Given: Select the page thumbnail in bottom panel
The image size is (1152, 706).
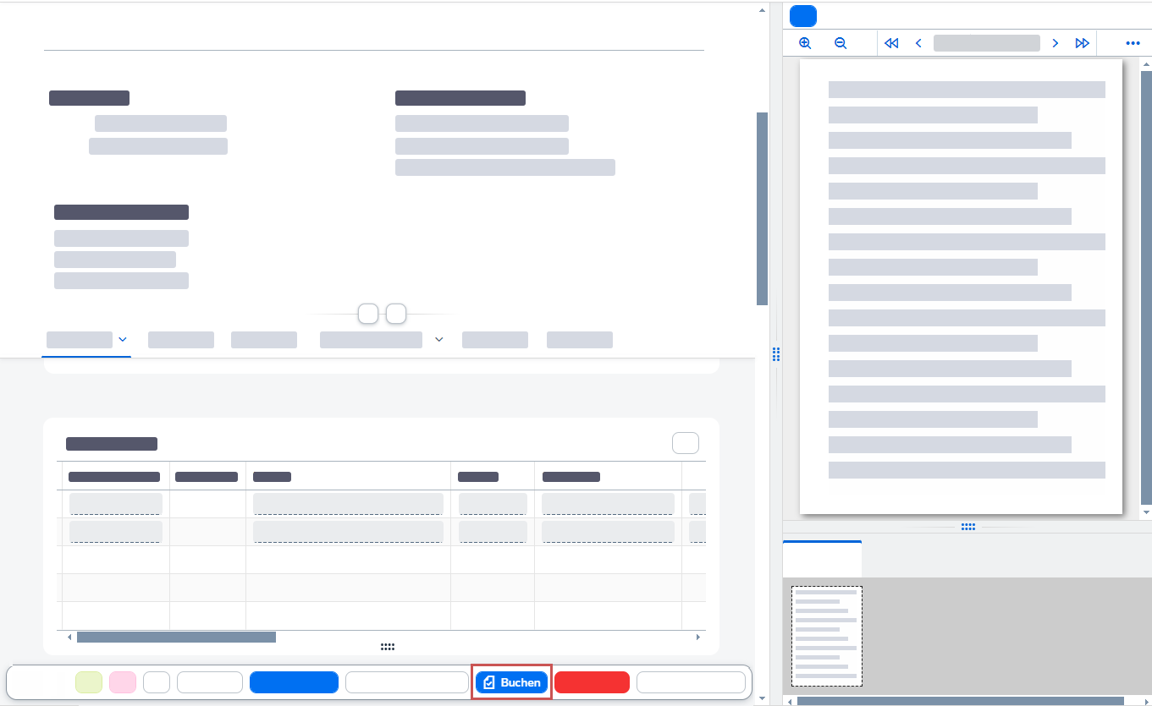Looking at the screenshot, I should point(827,636).
